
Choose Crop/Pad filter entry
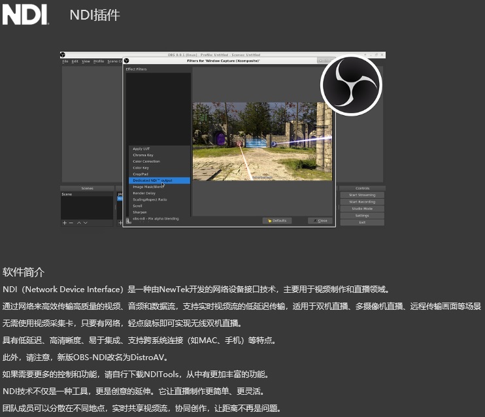[159, 174]
